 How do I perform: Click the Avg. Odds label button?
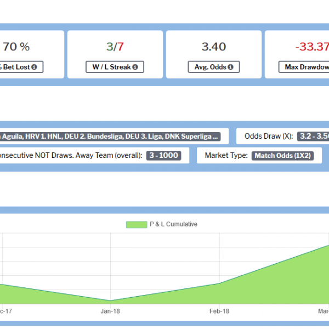tap(214, 67)
